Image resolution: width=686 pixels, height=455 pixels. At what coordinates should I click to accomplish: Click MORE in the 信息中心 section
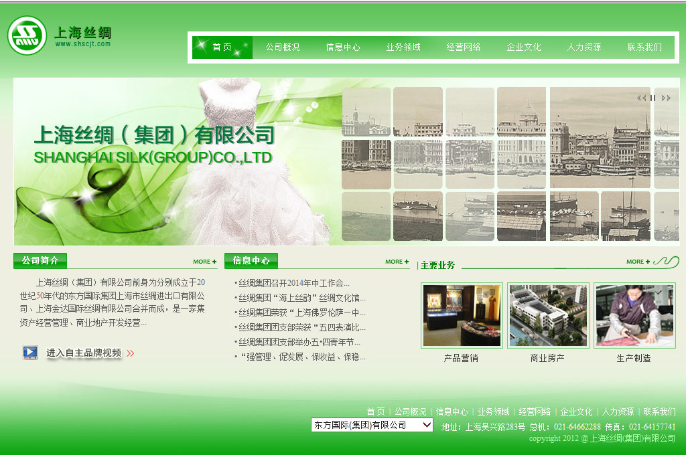[x=397, y=262]
